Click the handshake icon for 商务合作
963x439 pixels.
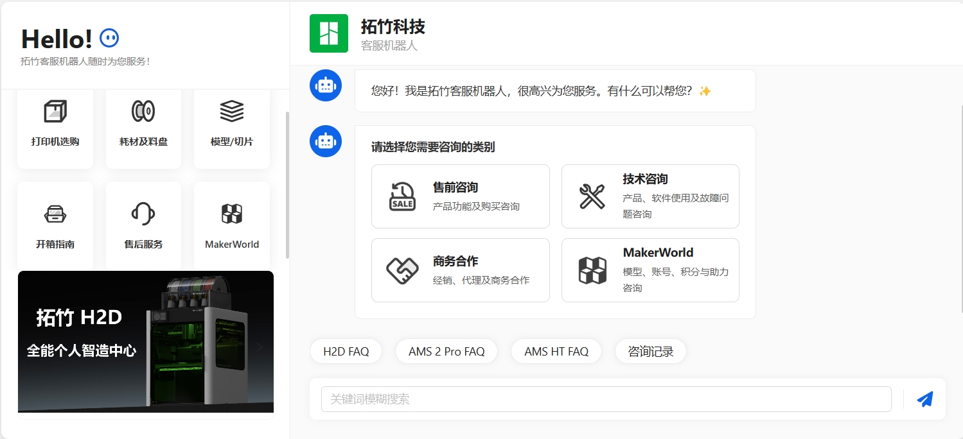[x=402, y=270]
